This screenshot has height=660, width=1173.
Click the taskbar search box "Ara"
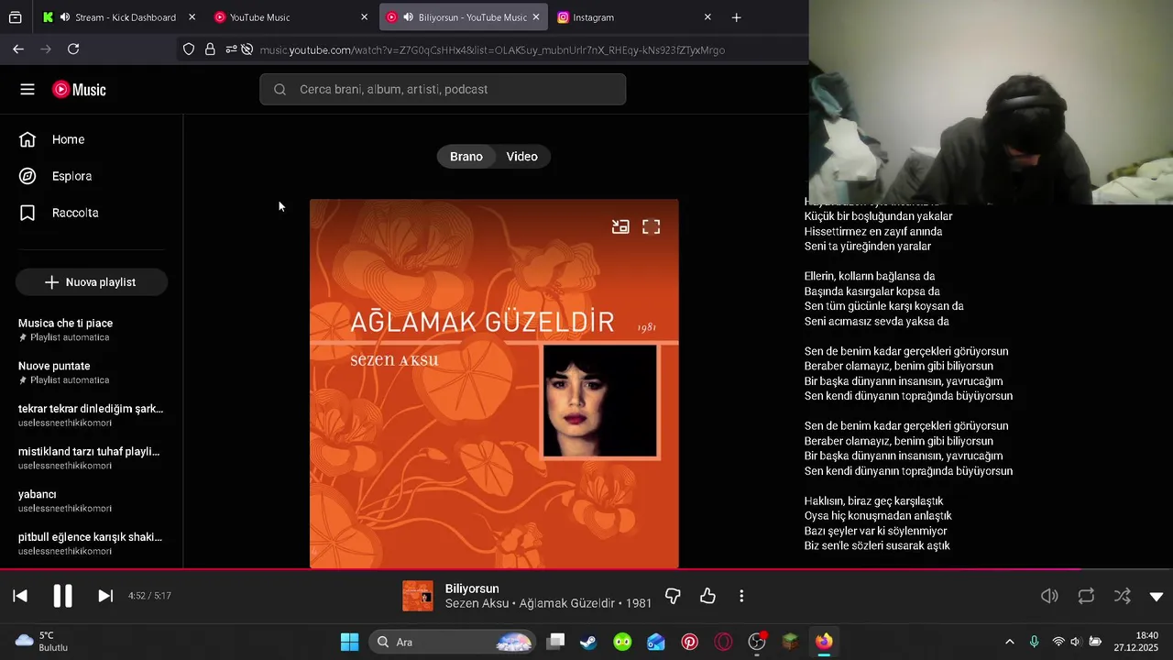pos(452,642)
